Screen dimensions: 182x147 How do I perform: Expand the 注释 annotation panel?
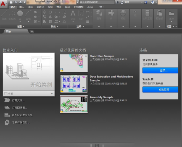tap(80, 26)
